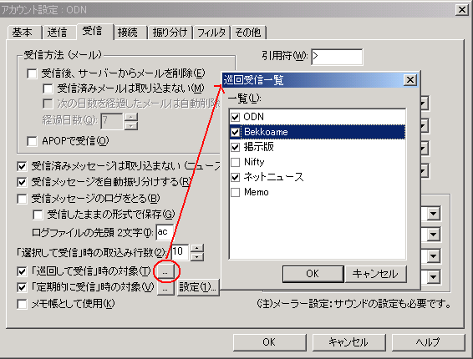
Task: Close the 巡回受信一覧 dialog with X
Action: click(410, 80)
